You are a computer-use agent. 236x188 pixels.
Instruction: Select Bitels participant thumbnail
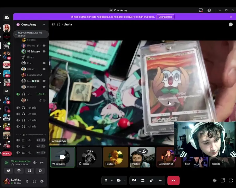coord(89,157)
